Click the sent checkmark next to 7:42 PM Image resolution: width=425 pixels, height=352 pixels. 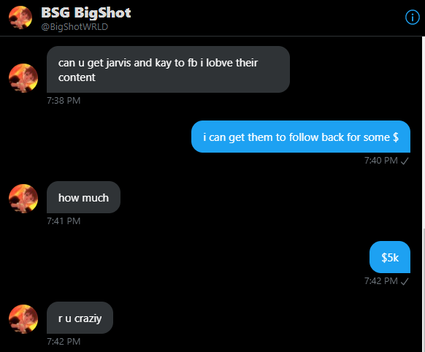[405, 282]
